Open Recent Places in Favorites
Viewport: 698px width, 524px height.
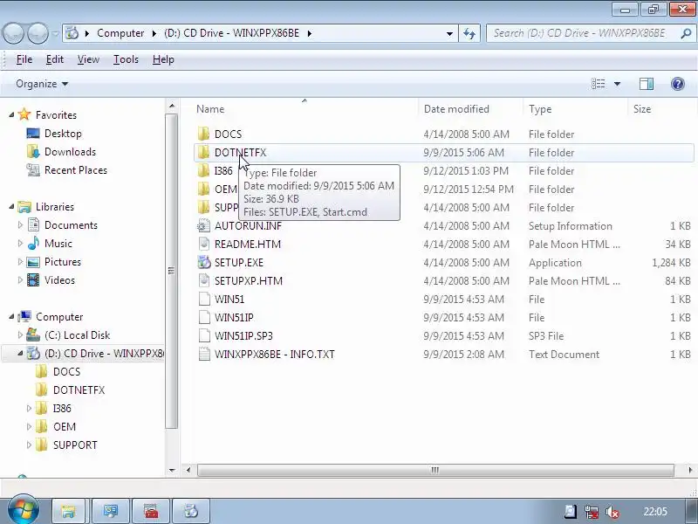pyautogui.click(x=75, y=169)
